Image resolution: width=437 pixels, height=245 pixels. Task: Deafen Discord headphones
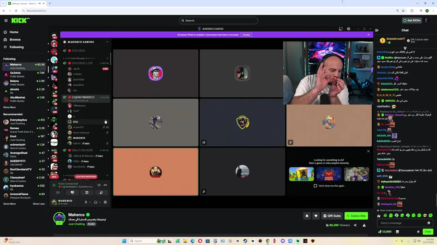(x=96, y=202)
